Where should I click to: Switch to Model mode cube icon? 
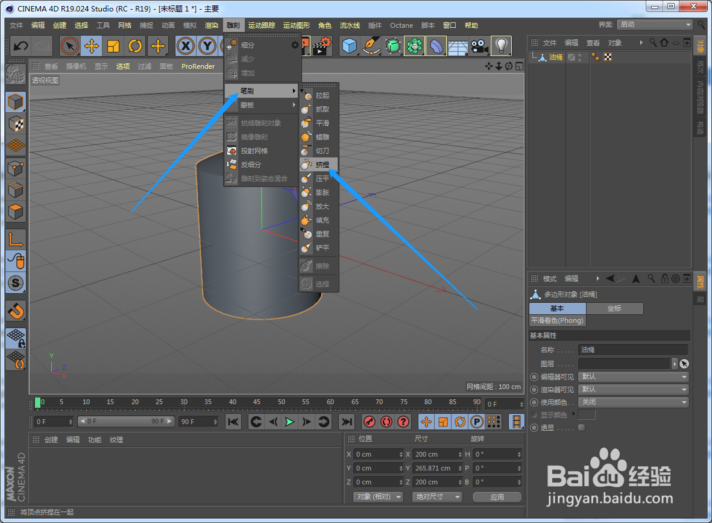(x=16, y=102)
